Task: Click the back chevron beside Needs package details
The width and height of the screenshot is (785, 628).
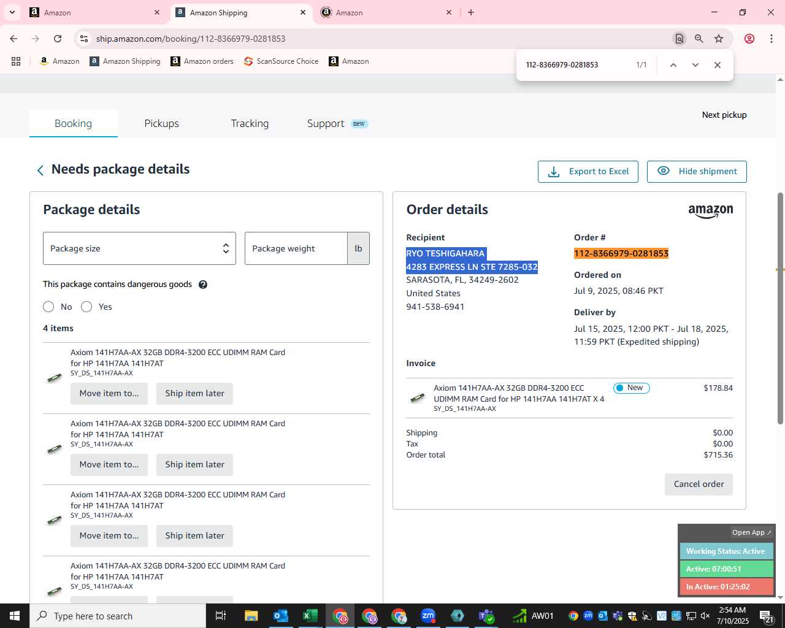Action: click(x=40, y=170)
